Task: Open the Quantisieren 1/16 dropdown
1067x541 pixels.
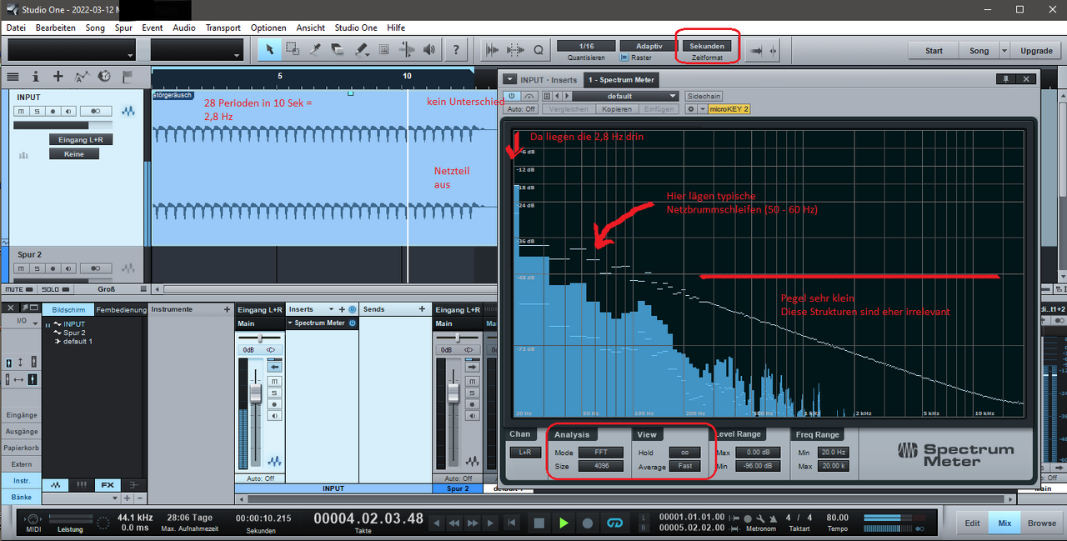Action: pos(586,46)
